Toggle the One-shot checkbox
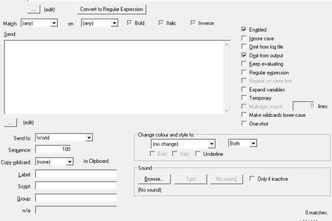Viewport: 332px width, 221px height. pos(244,123)
